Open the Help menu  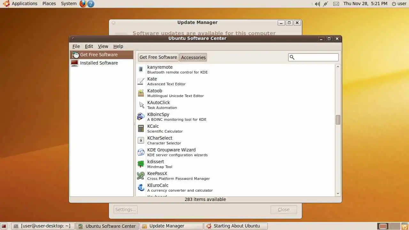(x=118, y=46)
